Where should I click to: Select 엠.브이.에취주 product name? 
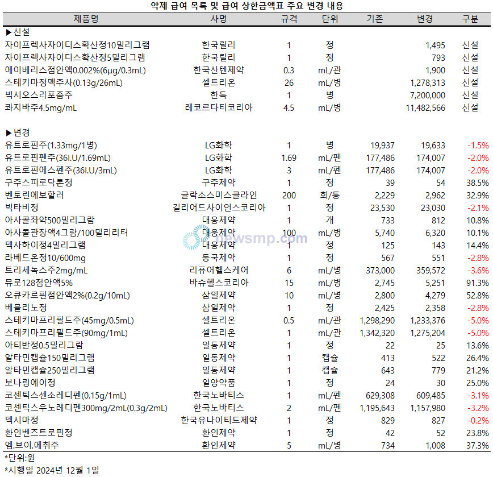32,445
